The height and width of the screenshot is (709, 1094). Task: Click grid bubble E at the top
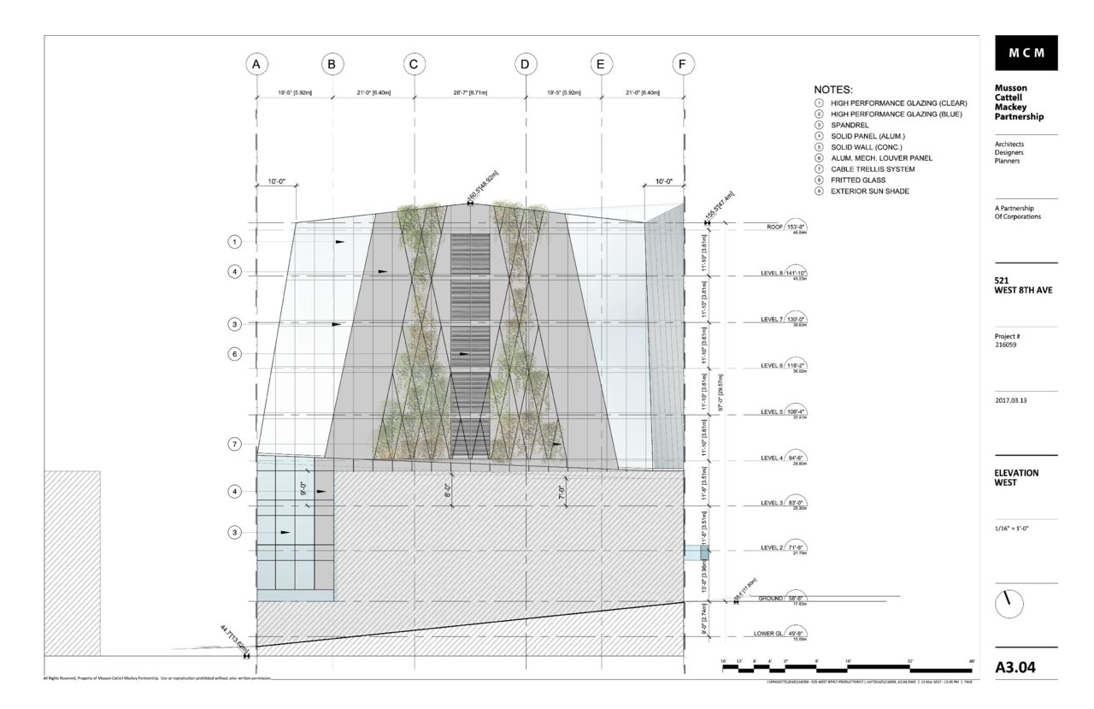[x=601, y=63]
